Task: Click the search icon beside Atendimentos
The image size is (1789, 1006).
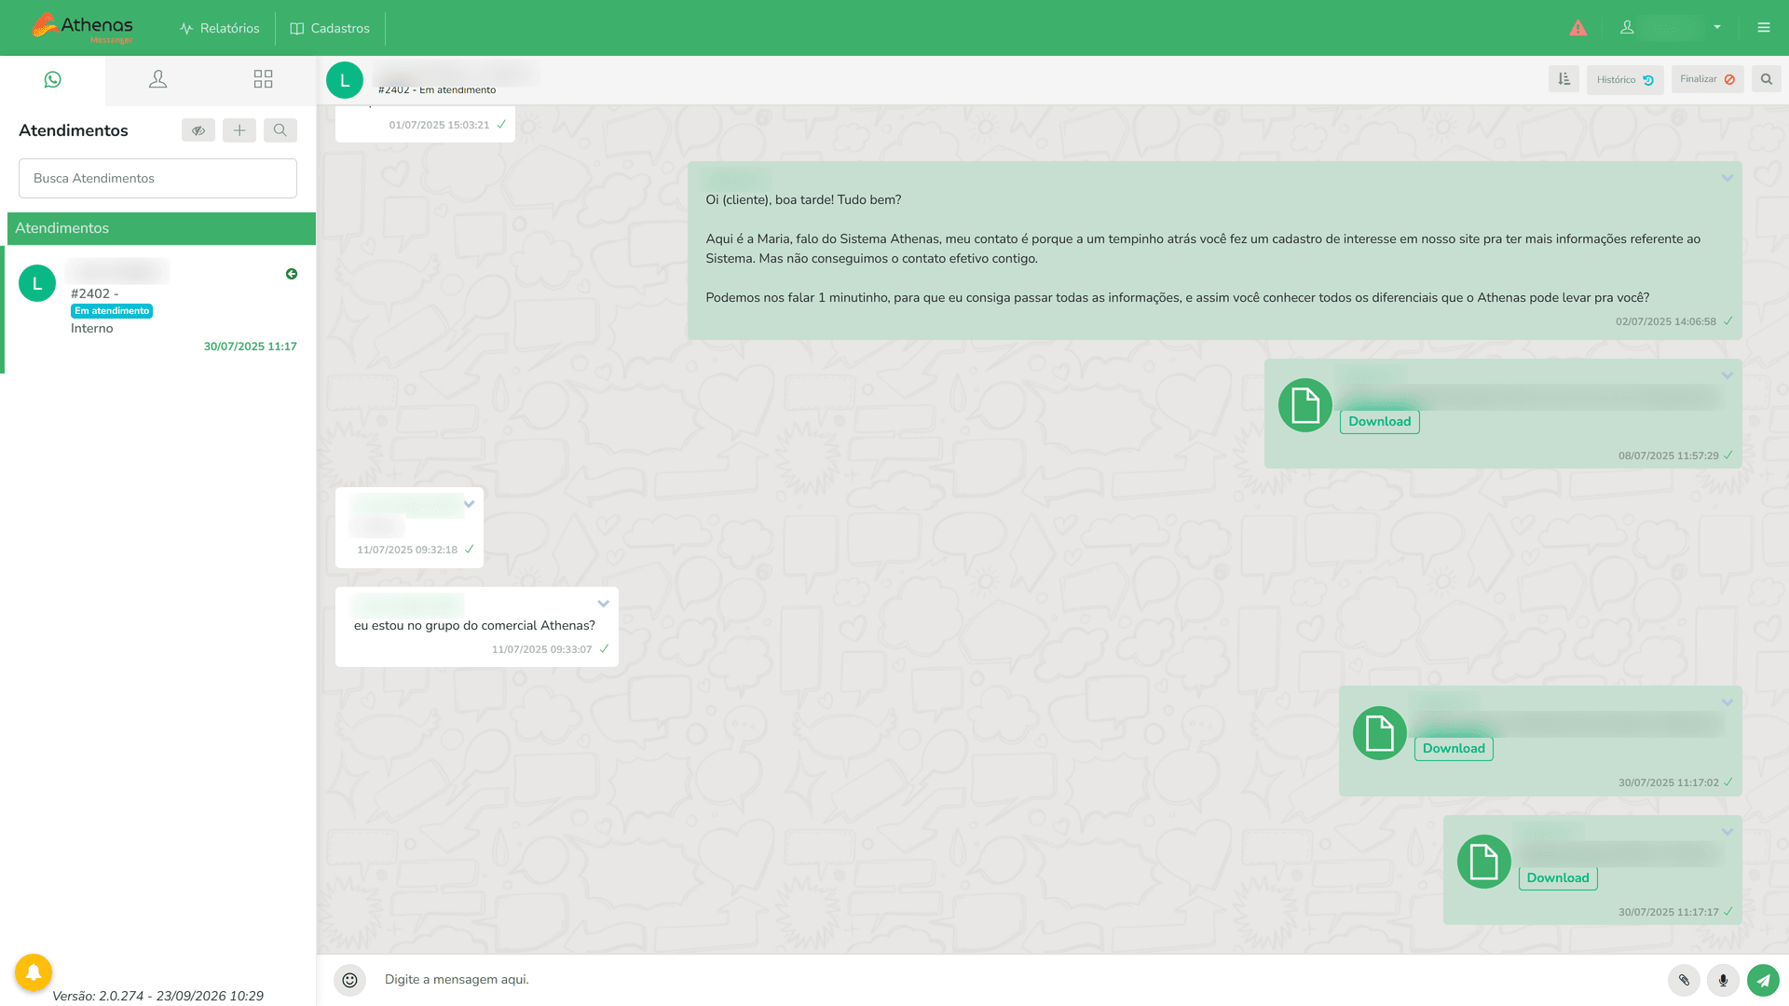Action: 280,130
